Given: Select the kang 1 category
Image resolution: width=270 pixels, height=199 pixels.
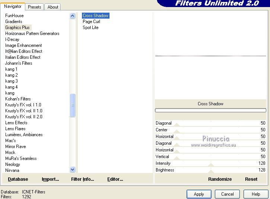Looking at the screenshot, I should point(11,69).
